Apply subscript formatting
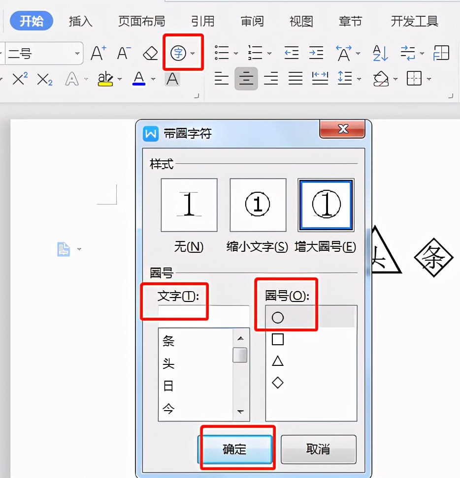Viewport: 460px width, 478px height. coord(44,79)
